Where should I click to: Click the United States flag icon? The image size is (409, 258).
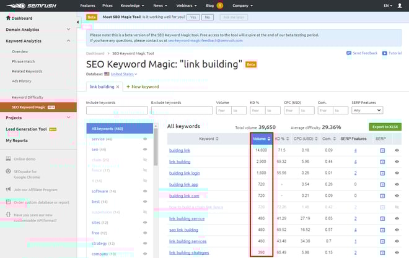[107, 74]
